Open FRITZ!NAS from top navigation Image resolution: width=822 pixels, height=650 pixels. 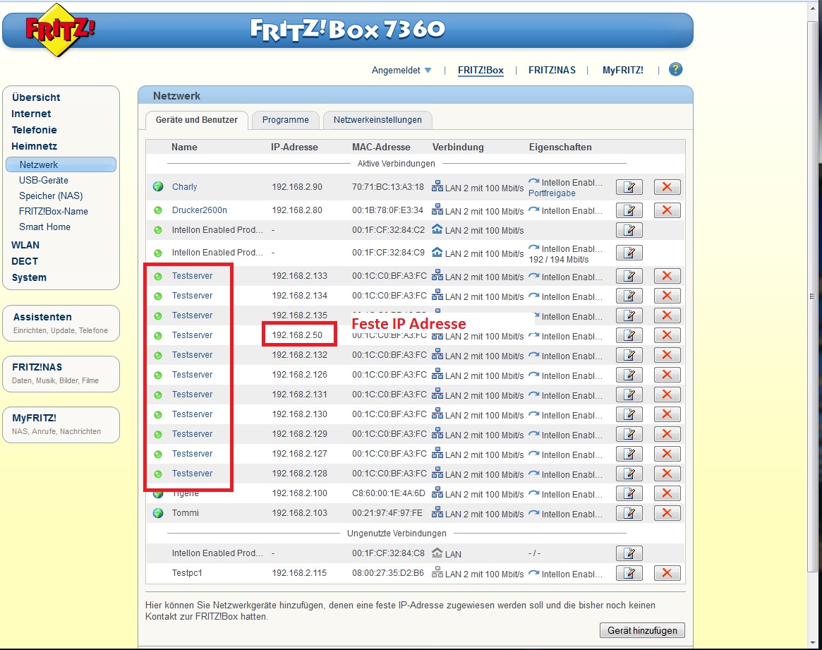point(552,71)
